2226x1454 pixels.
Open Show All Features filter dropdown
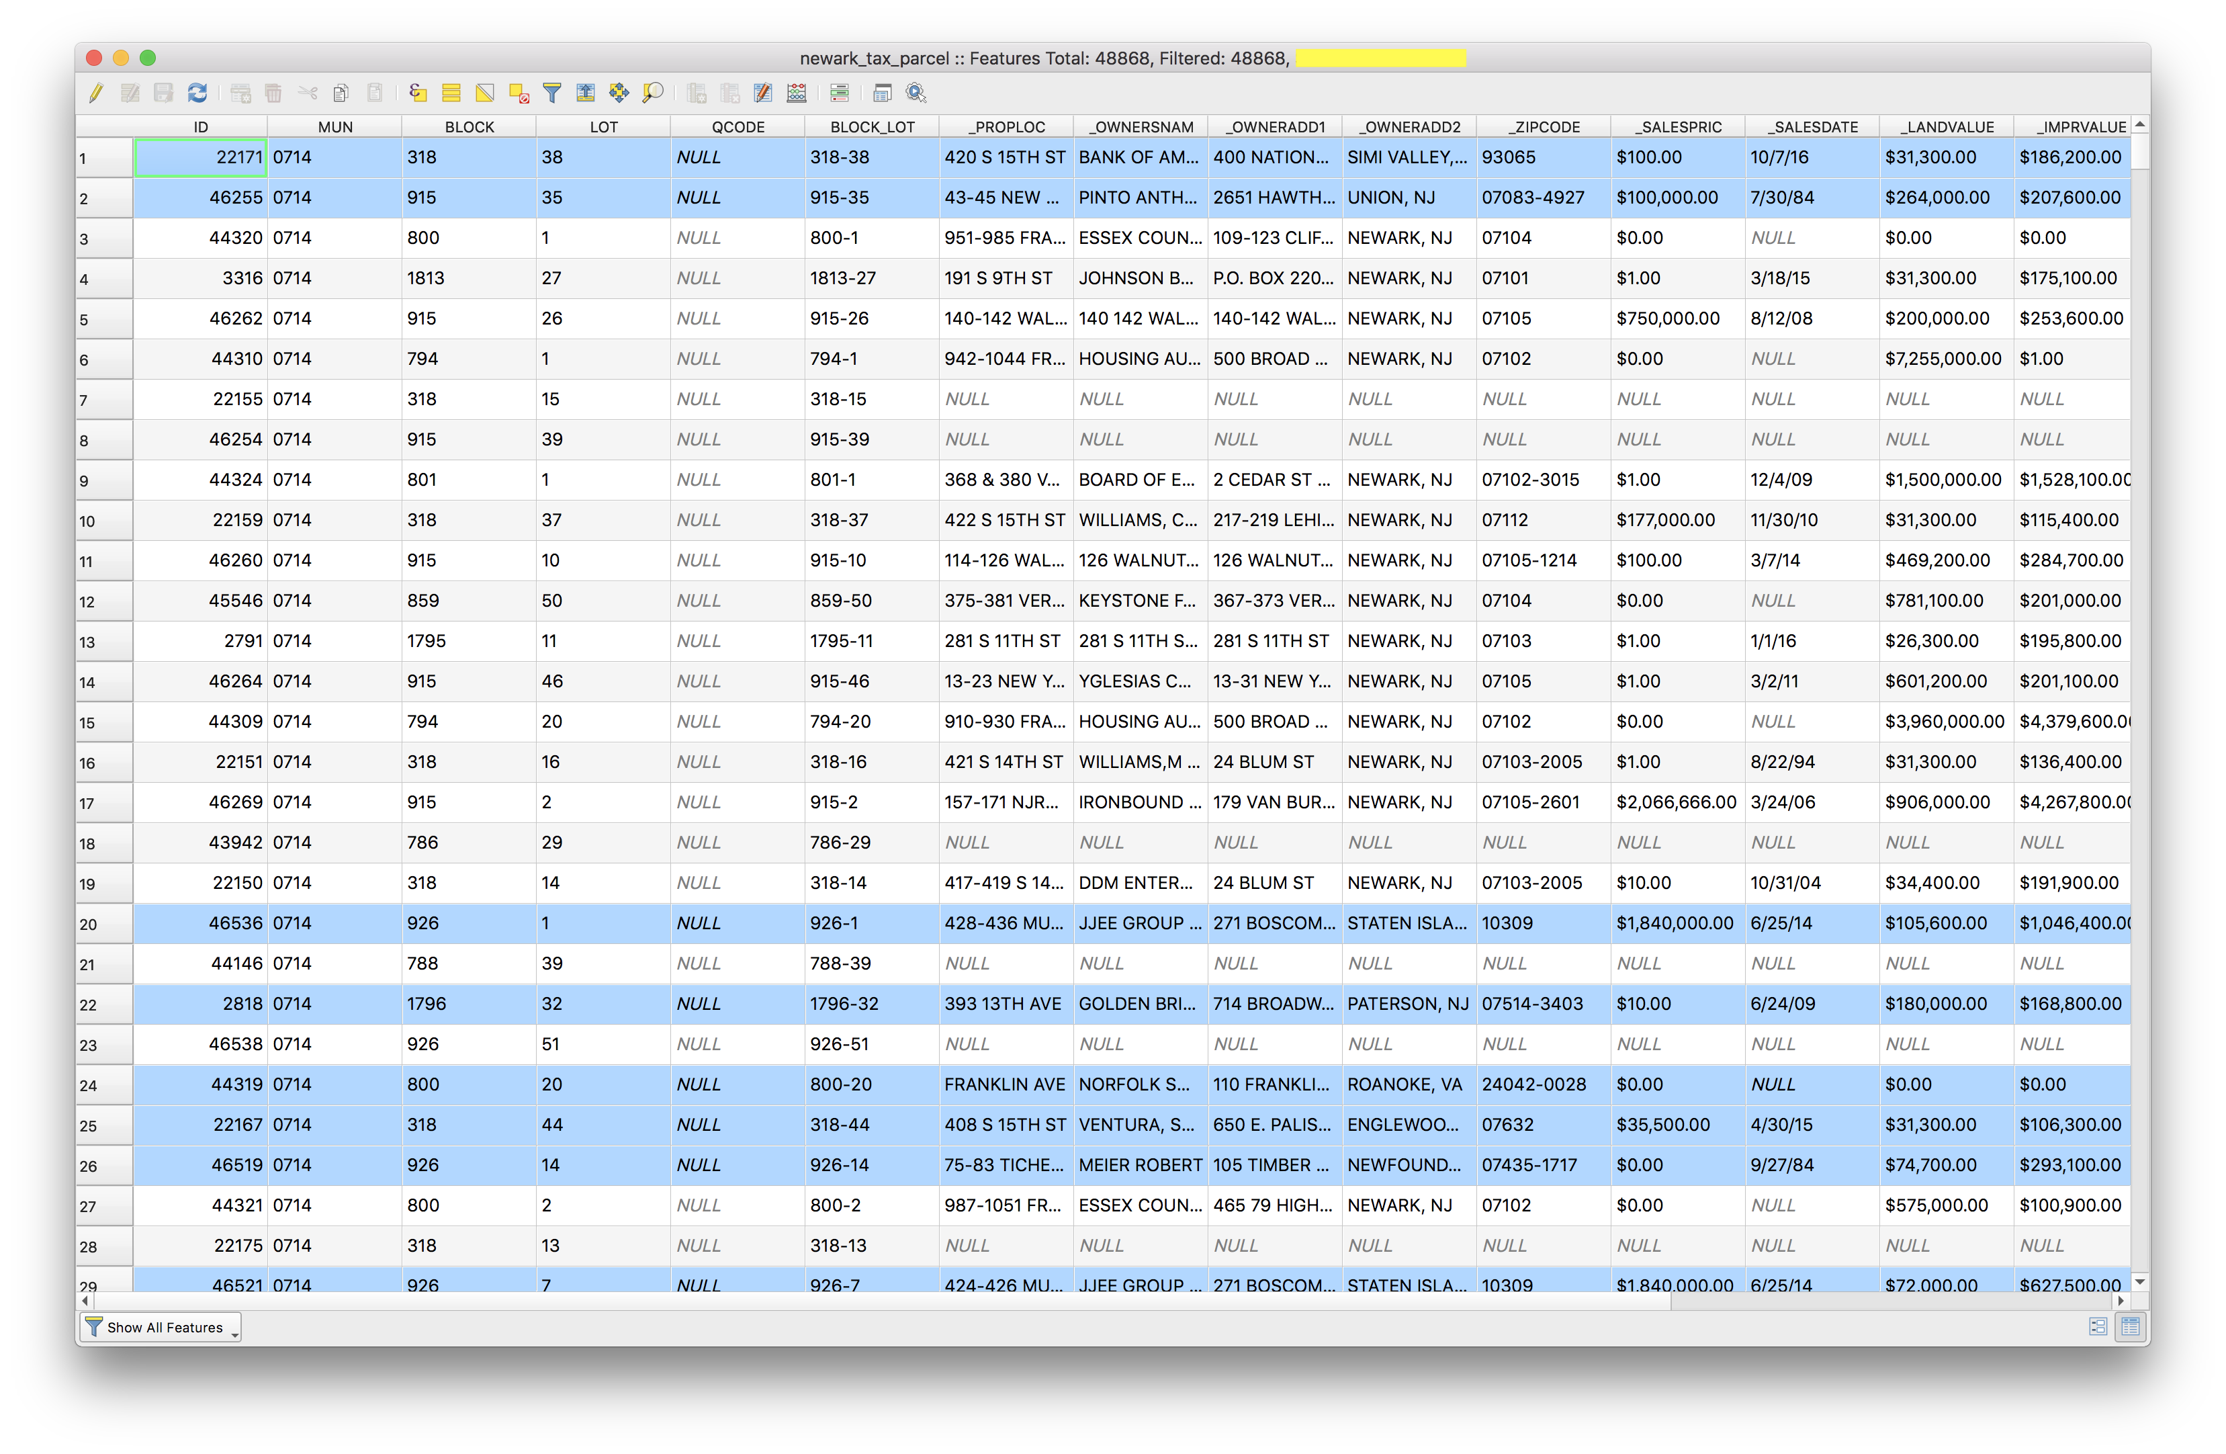coord(161,1327)
